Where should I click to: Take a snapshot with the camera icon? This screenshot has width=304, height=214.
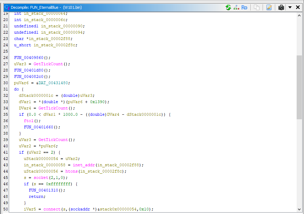click(x=281, y=7)
